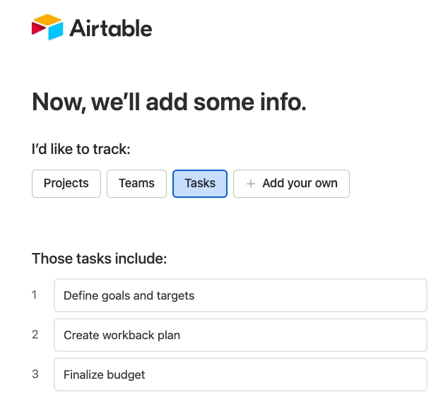This screenshot has height=412, width=448.
Task: Place cursor on the word "targets" in task one
Action: [175, 295]
